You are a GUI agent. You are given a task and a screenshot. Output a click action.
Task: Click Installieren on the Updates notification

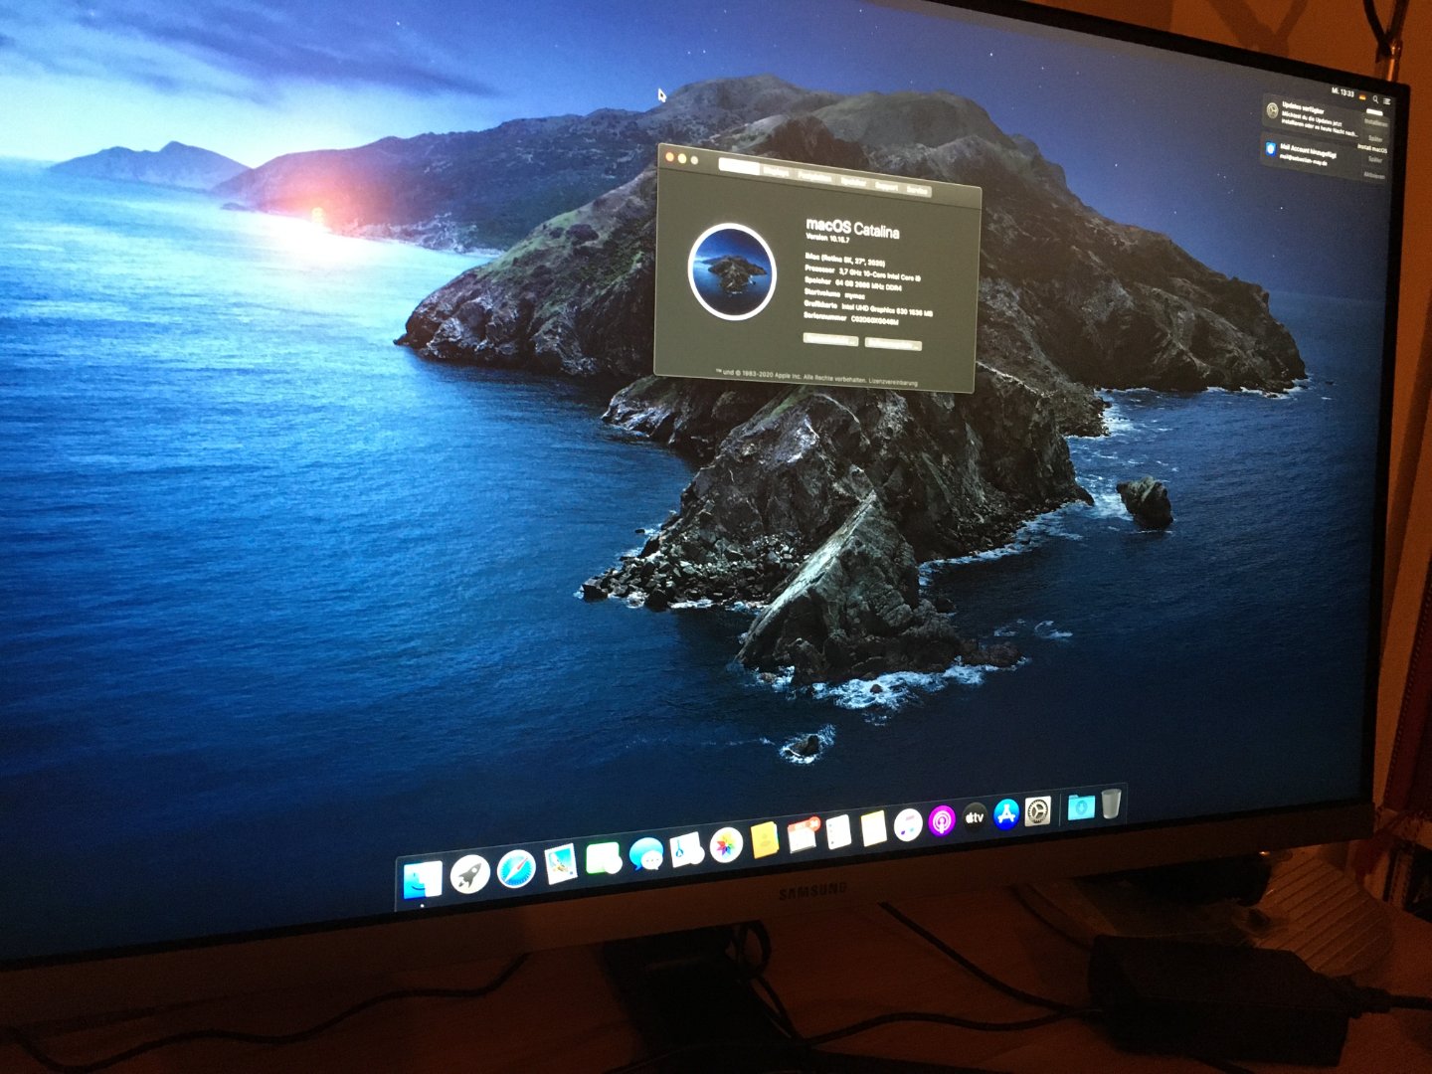pyautogui.click(x=1375, y=123)
